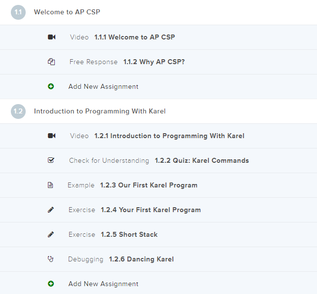The width and height of the screenshot is (317, 294).
Task: Click the checkbox quiz icon for 1.2.2
Action: [x=51, y=160]
